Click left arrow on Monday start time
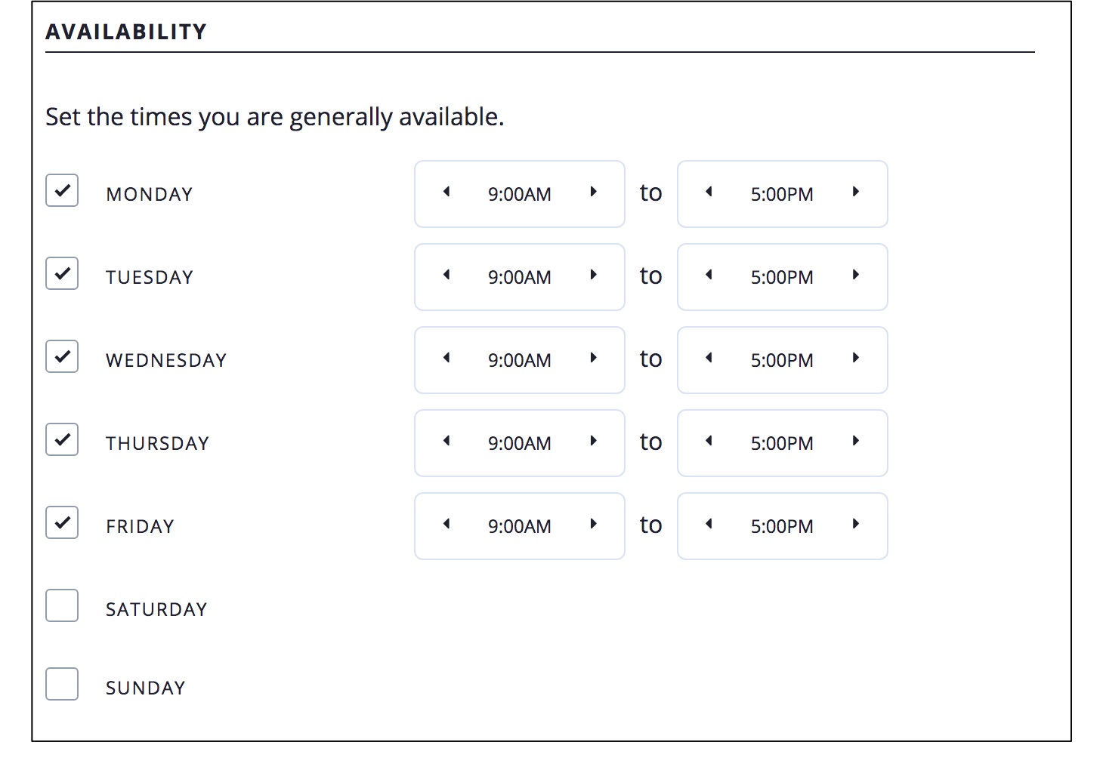Viewport: 1103px width, 773px height. (446, 192)
